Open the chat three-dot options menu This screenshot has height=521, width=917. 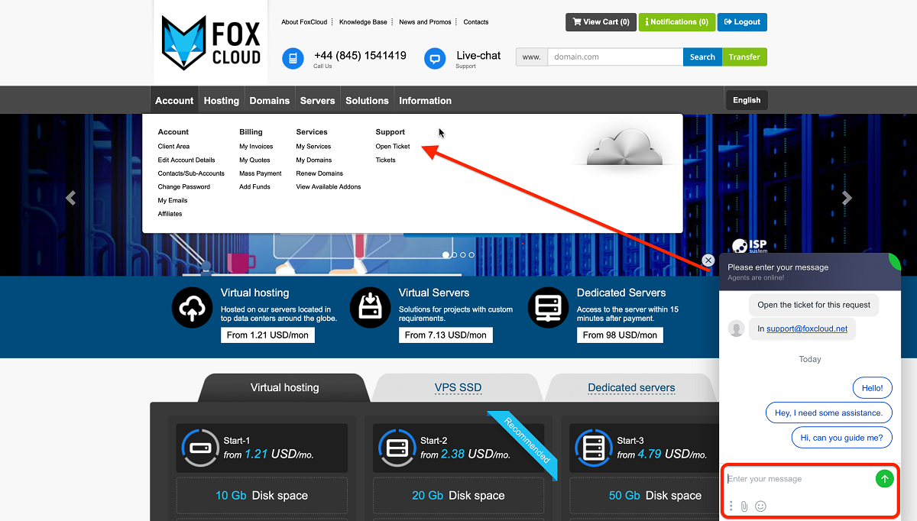[x=731, y=506]
